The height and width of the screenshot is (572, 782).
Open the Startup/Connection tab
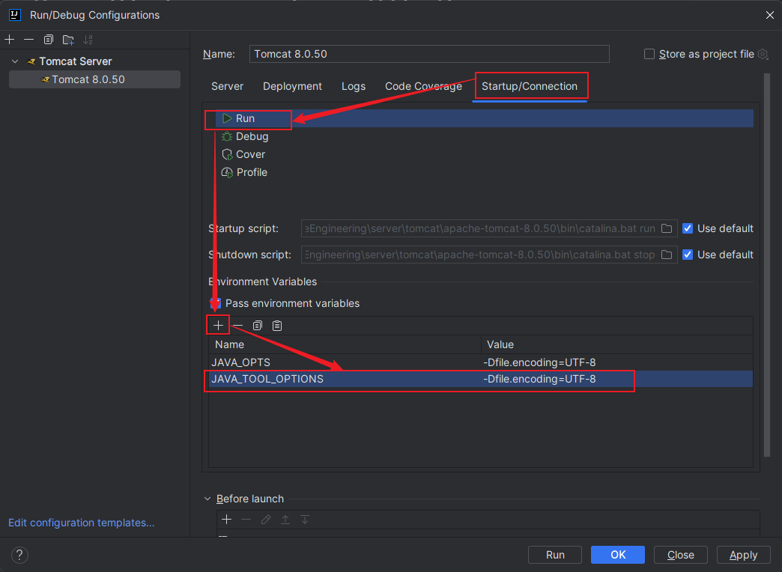click(530, 86)
